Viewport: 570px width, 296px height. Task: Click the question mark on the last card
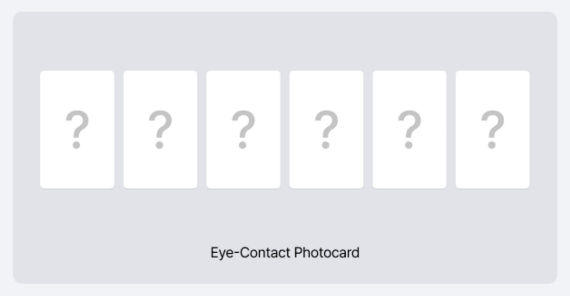[493, 130]
